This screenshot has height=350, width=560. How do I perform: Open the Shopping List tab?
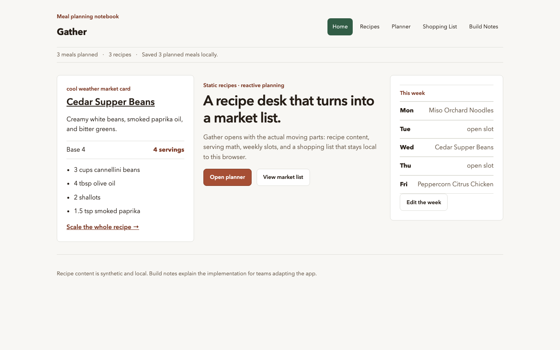(440, 27)
